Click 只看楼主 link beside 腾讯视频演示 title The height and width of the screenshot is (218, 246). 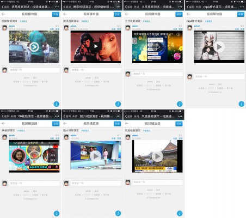coord(85,21)
